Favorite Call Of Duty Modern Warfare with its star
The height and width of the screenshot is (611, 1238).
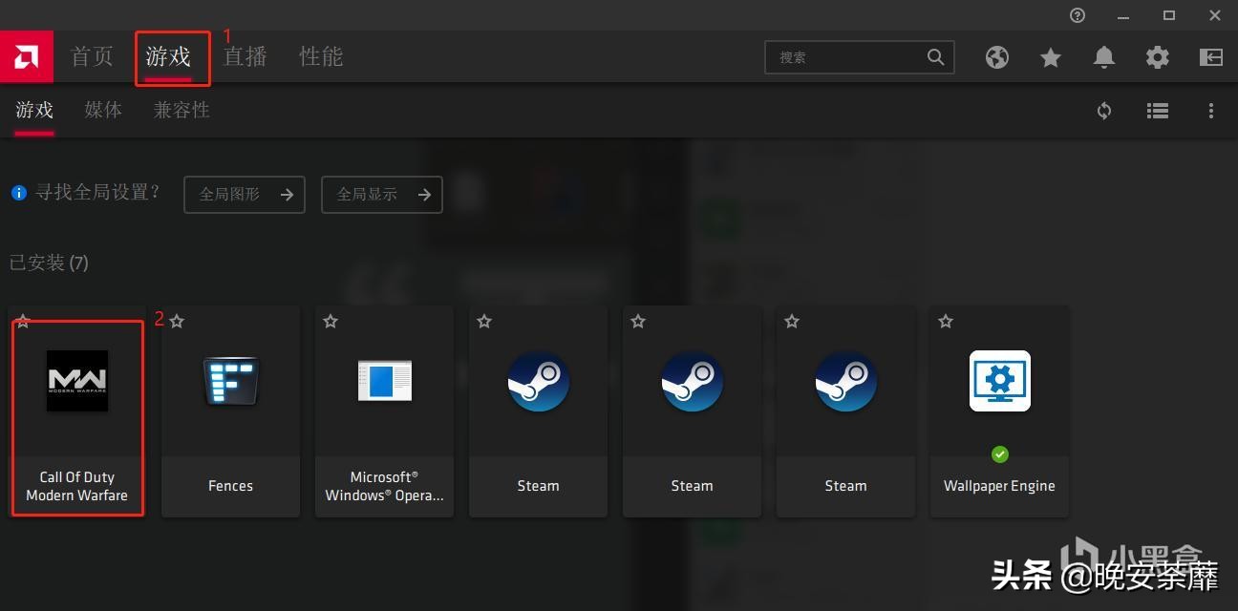click(23, 322)
